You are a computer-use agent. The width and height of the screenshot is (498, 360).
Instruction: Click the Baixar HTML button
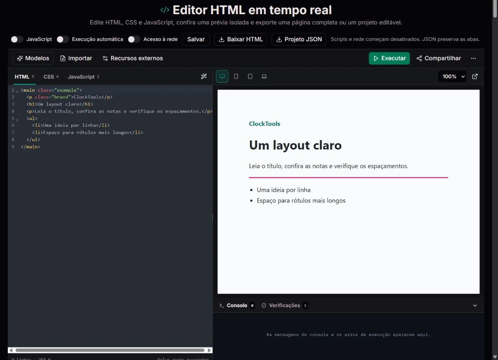(x=241, y=39)
